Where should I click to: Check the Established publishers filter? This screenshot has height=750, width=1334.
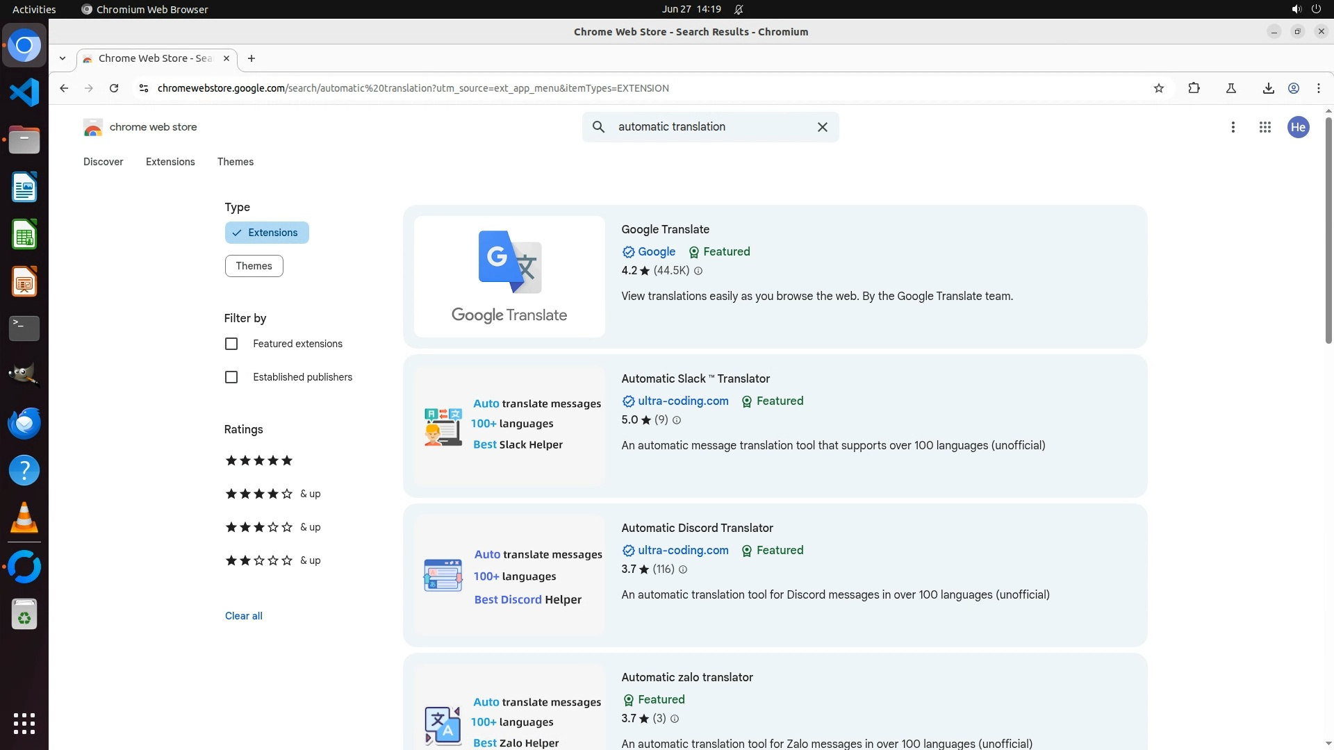[231, 377]
